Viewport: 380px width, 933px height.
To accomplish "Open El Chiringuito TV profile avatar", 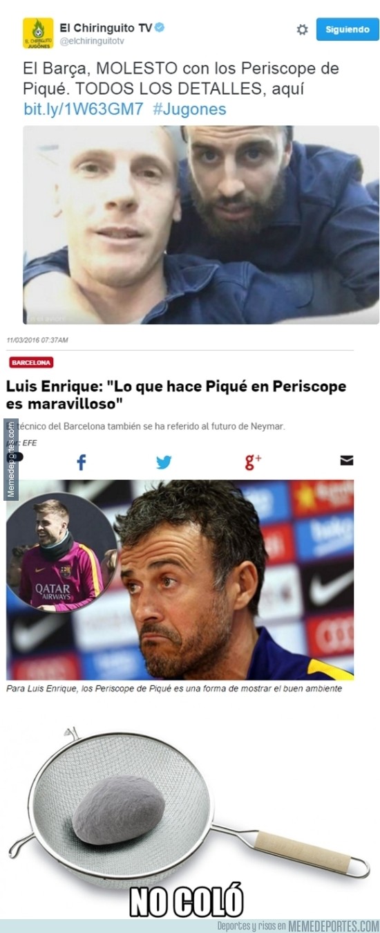I will point(38,33).
